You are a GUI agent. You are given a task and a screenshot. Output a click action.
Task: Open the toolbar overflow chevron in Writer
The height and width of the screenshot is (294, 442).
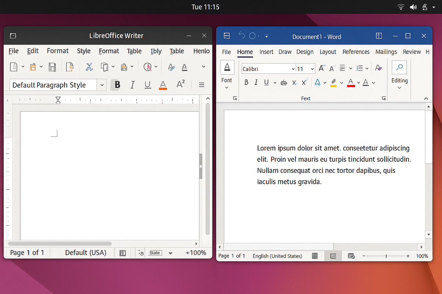coord(203,67)
